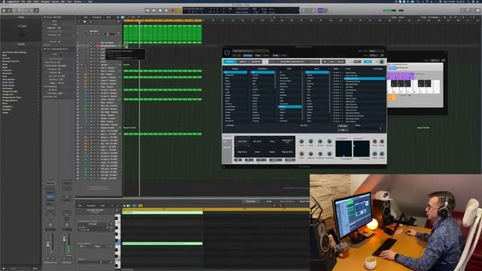The height and width of the screenshot is (271, 482).
Task: Select Electronic Drum Kit in the Library
Action: [x=11, y=61]
